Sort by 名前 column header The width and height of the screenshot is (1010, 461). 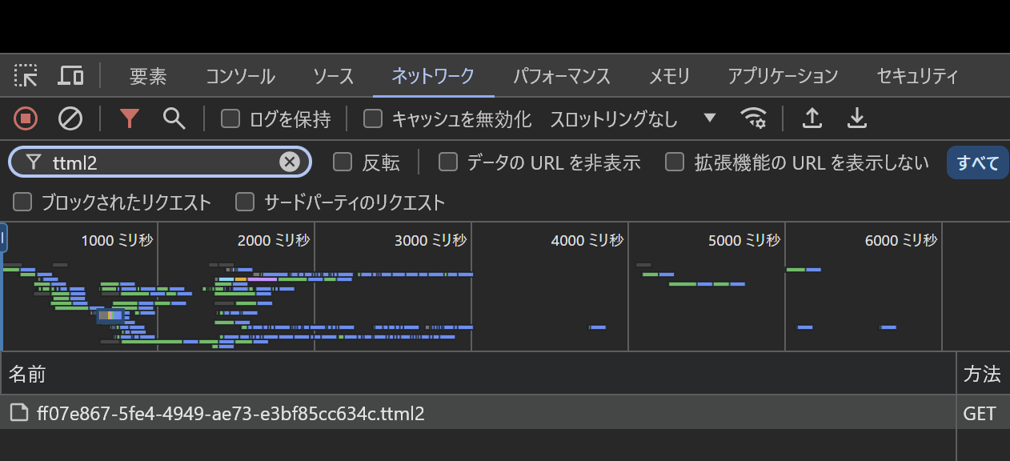click(x=478, y=373)
